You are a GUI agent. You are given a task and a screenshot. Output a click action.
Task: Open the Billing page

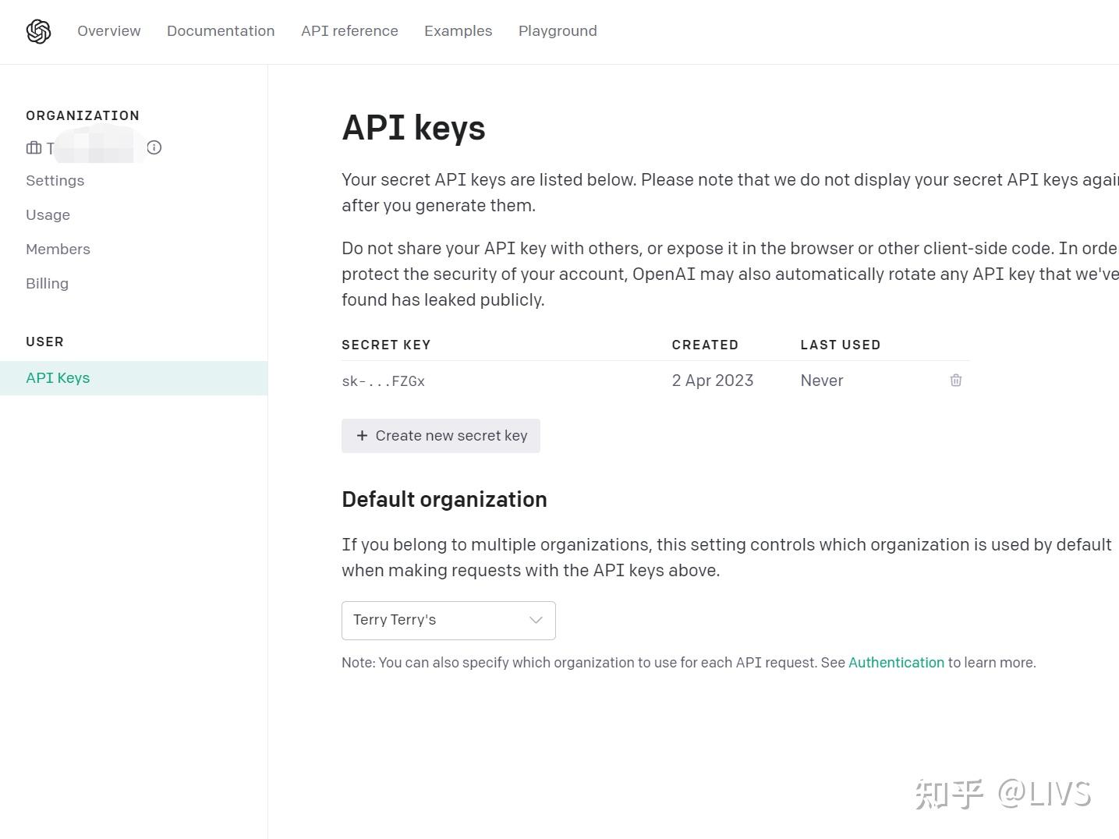click(x=47, y=284)
